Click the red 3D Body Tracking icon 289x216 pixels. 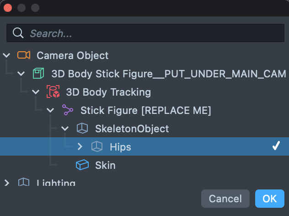pos(53,92)
